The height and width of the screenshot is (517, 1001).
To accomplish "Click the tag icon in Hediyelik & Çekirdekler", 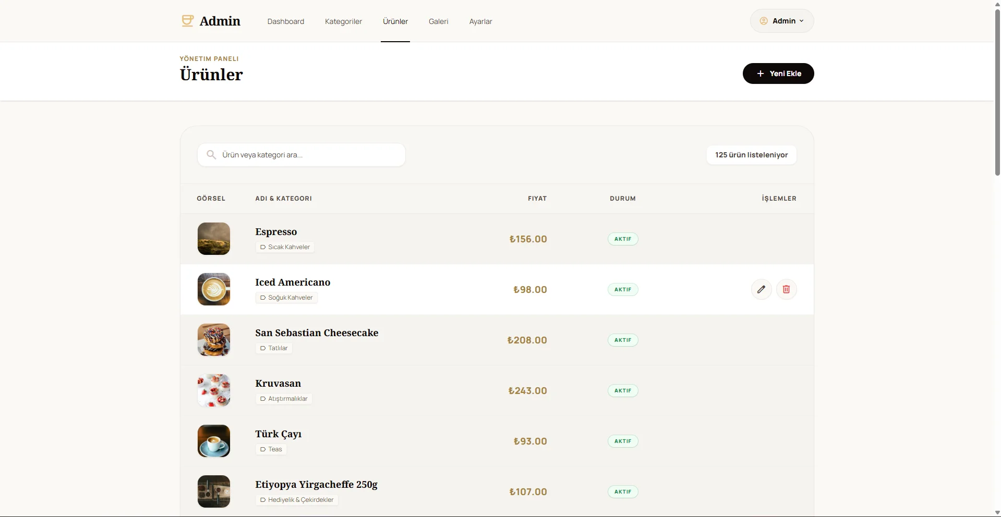I will click(263, 500).
